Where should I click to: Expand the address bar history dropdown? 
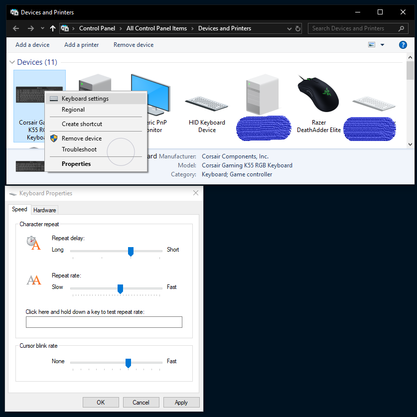pyautogui.click(x=289, y=29)
